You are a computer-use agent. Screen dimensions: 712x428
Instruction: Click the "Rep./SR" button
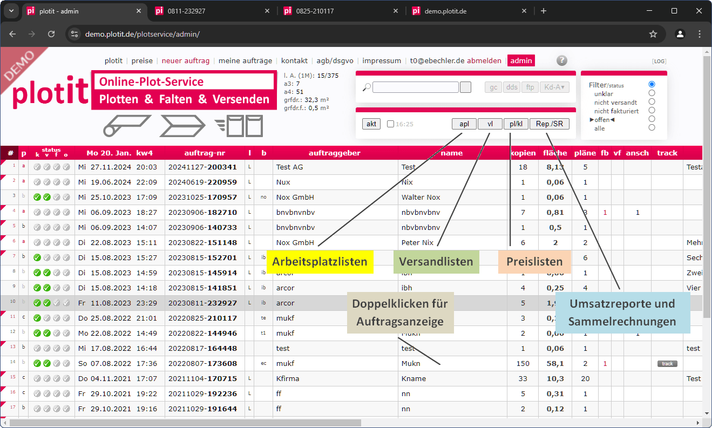[550, 124]
